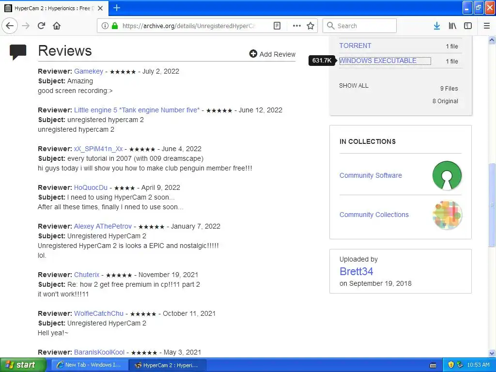Image resolution: width=496 pixels, height=372 pixels.
Task: Select HyperCam 2 Firefox taskbar button
Action: coord(168,365)
